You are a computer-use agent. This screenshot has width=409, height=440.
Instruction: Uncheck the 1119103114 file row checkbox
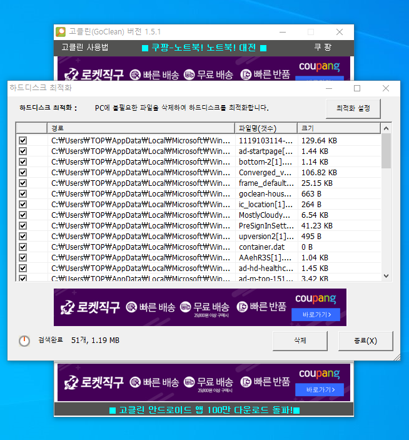(23, 140)
